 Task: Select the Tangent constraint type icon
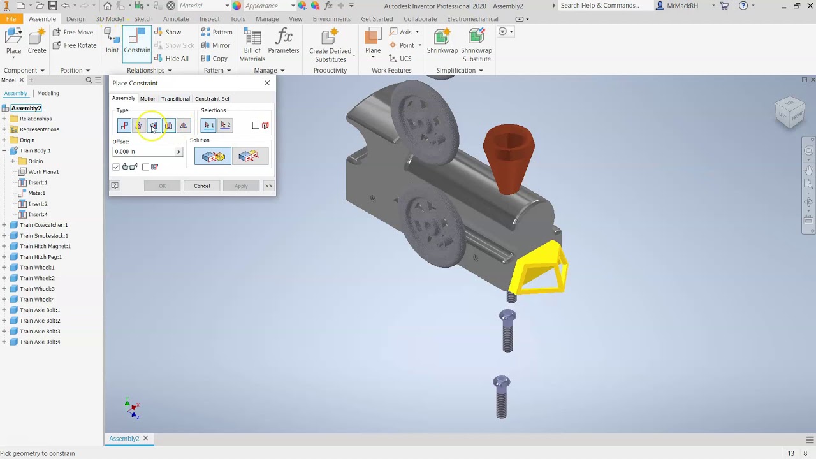[154, 126]
